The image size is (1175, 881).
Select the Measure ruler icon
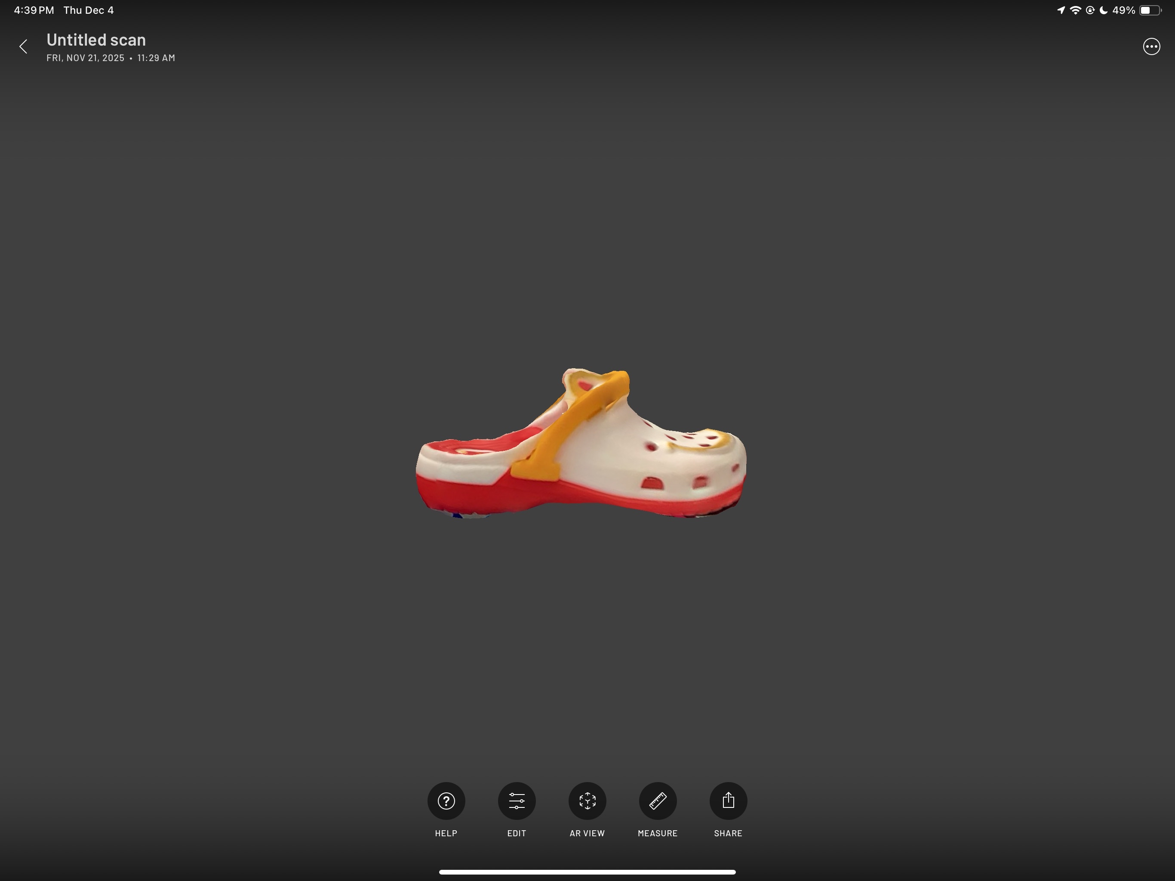point(658,800)
